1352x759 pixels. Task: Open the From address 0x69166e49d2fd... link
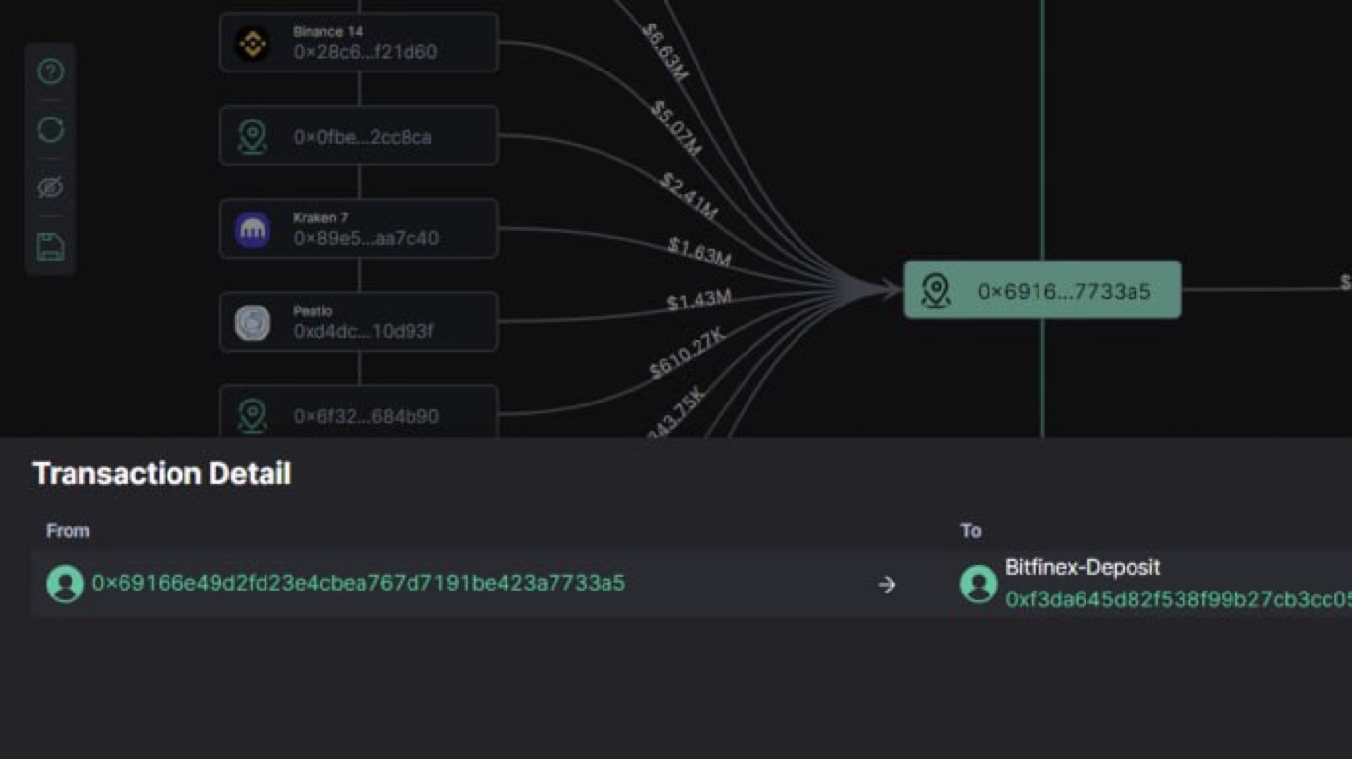click(x=359, y=583)
